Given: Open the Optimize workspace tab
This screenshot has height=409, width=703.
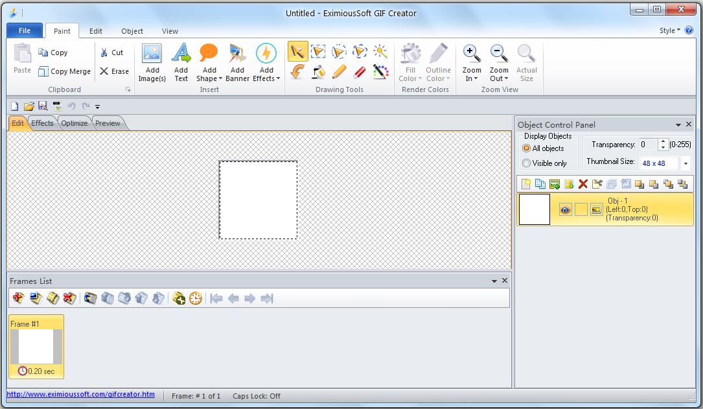Looking at the screenshot, I should click(x=75, y=123).
